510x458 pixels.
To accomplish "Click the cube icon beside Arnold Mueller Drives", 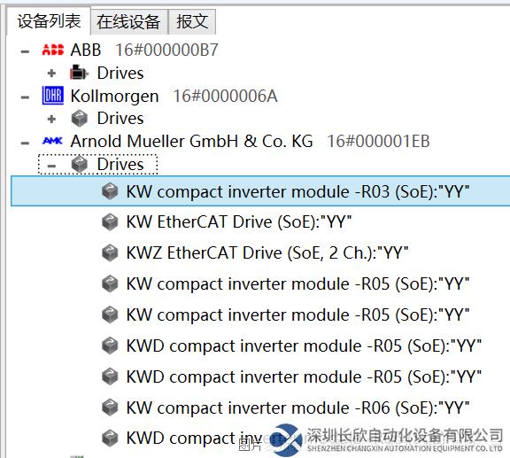I will (80, 164).
